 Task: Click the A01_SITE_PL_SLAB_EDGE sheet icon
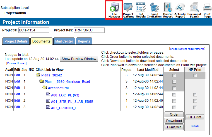click(x=48, y=101)
